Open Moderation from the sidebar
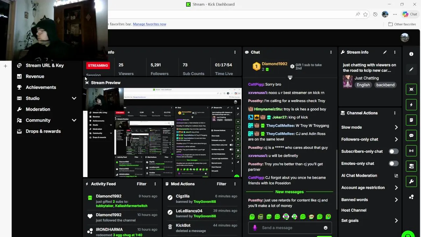 pos(38,109)
